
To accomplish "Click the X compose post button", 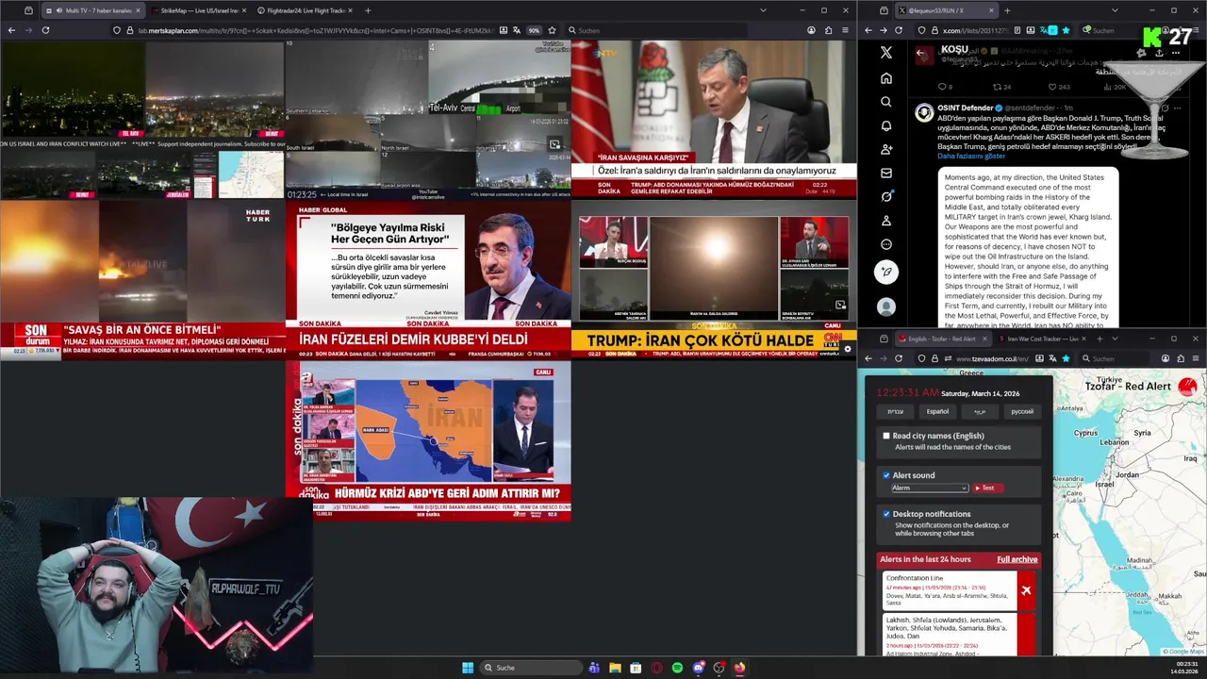I will [885, 272].
